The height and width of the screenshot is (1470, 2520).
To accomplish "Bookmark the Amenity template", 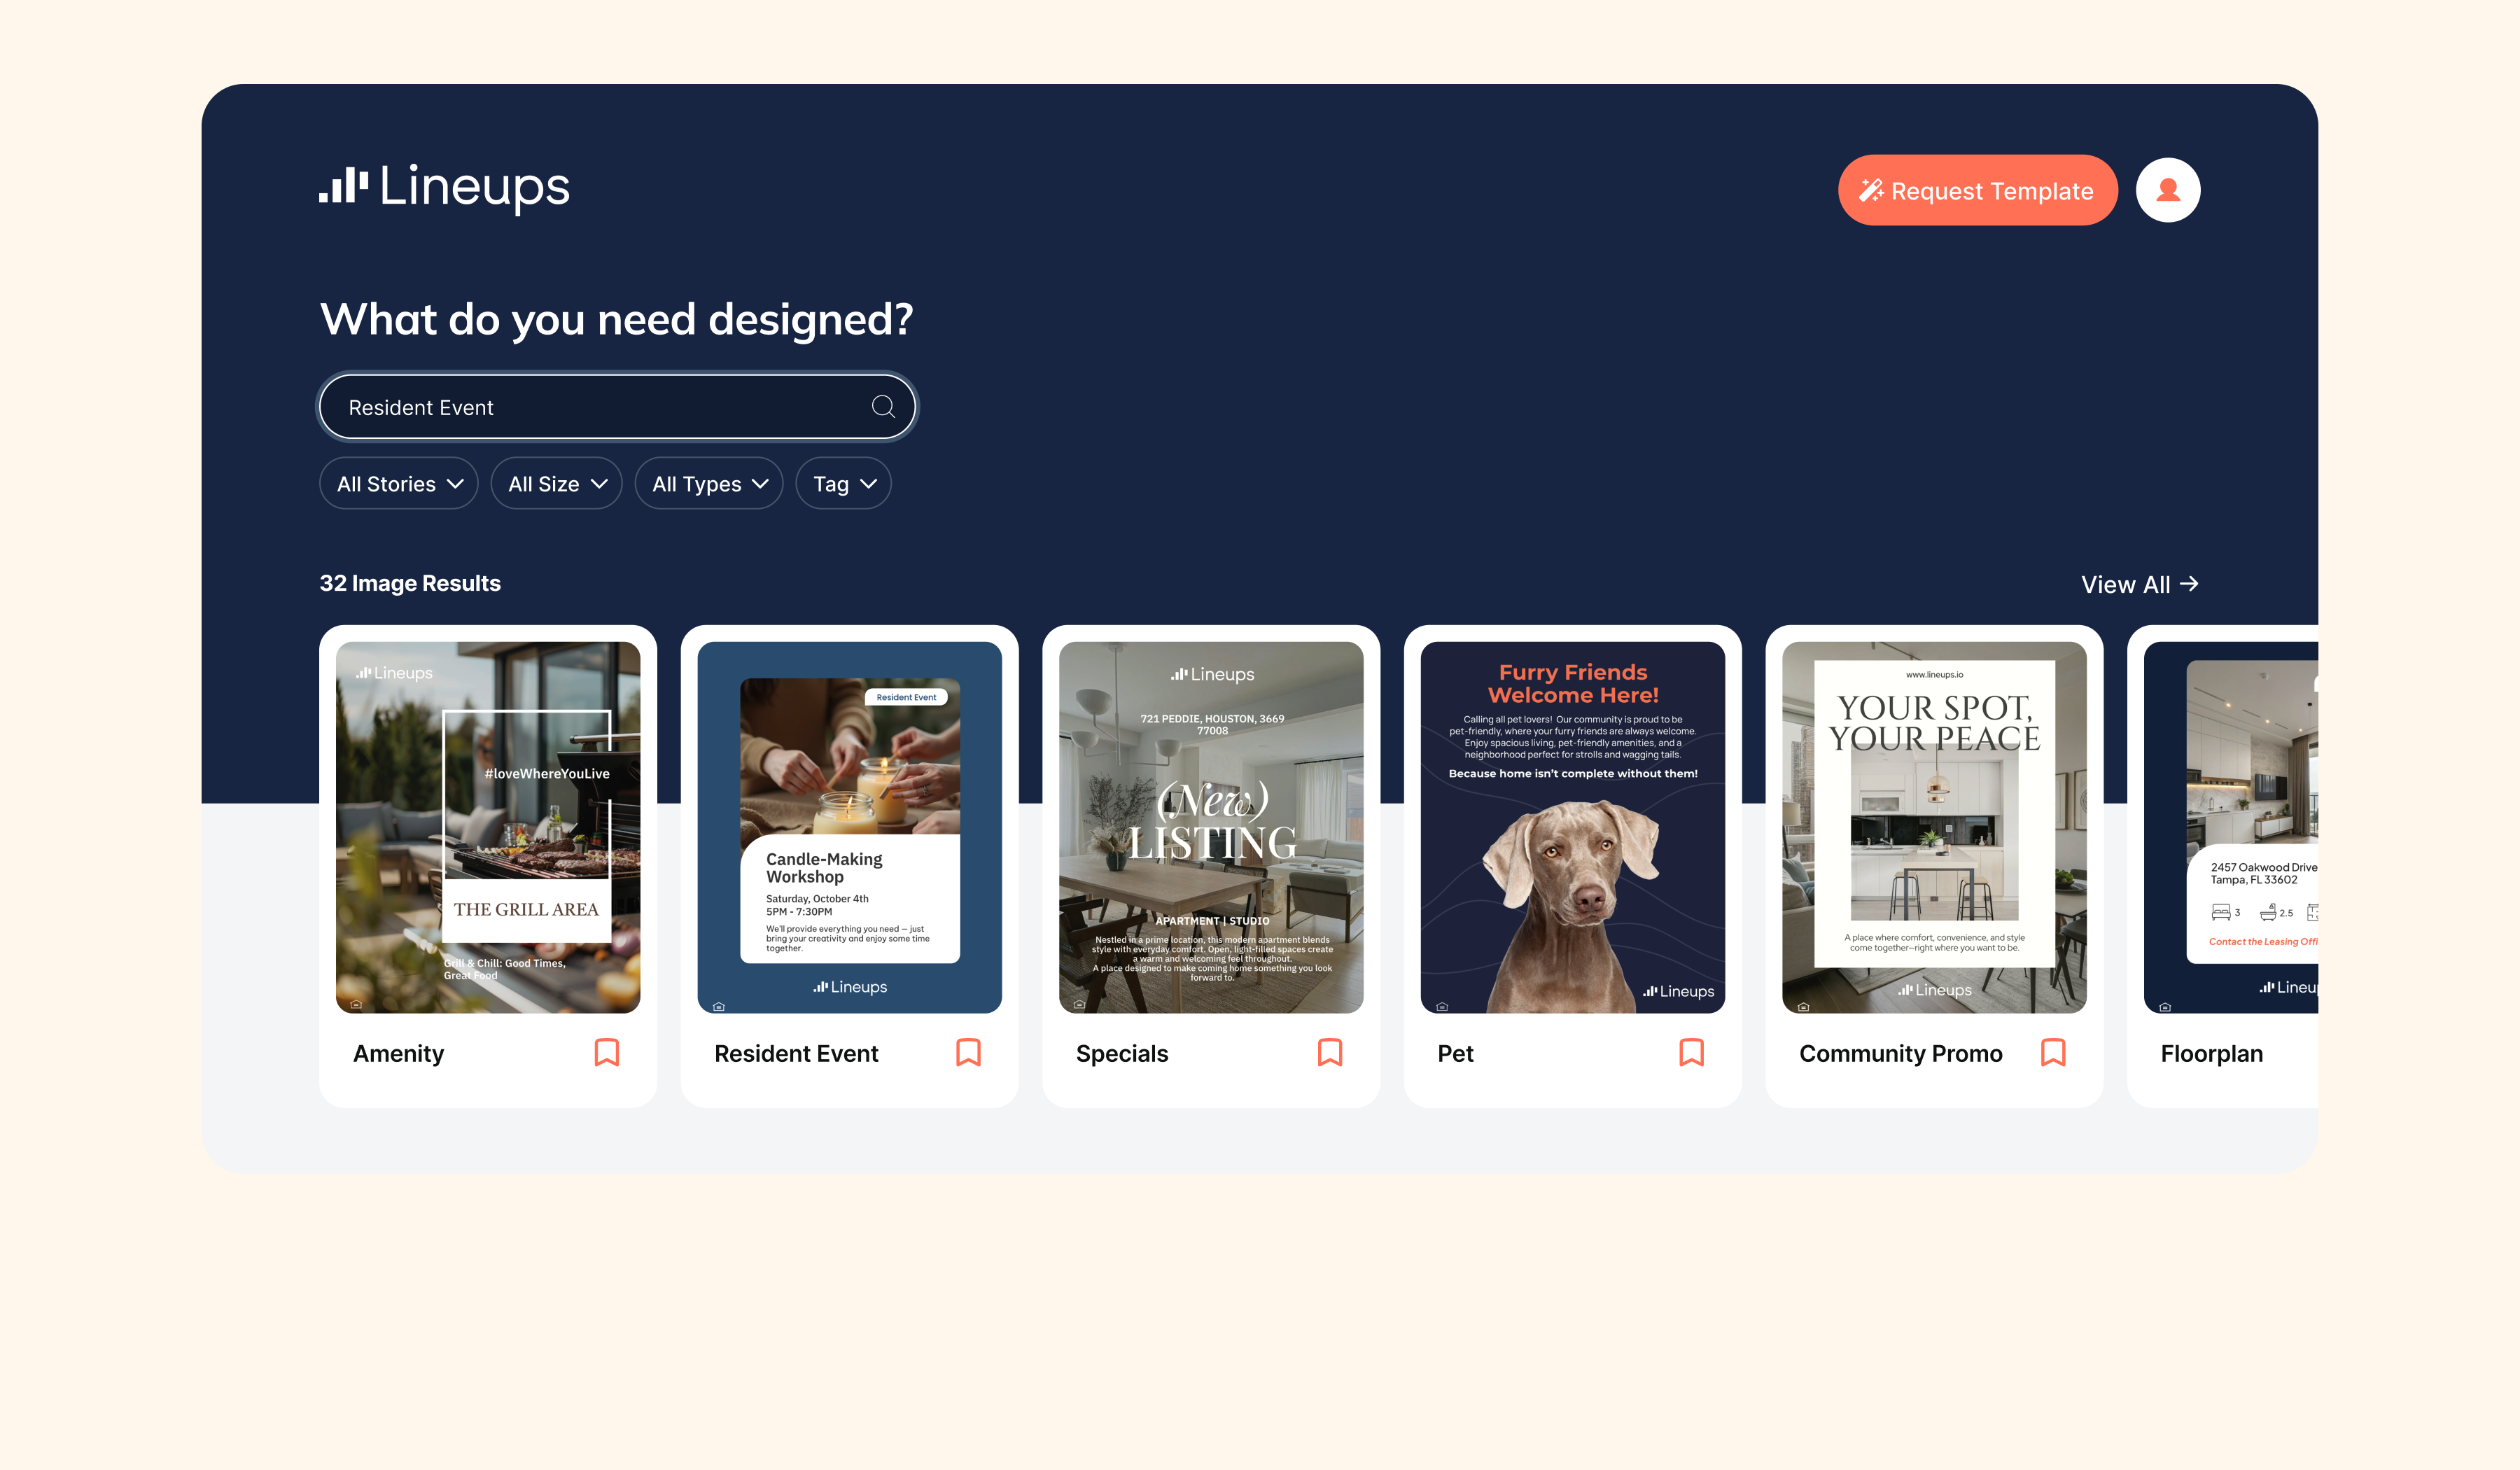I will [606, 1052].
